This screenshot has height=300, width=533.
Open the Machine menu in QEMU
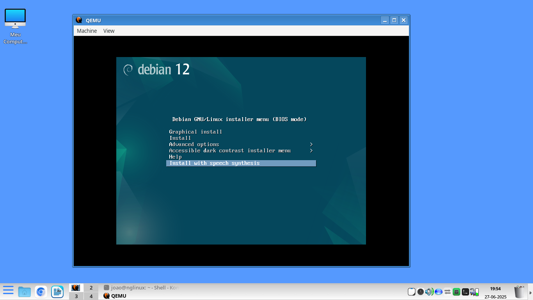pyautogui.click(x=87, y=31)
